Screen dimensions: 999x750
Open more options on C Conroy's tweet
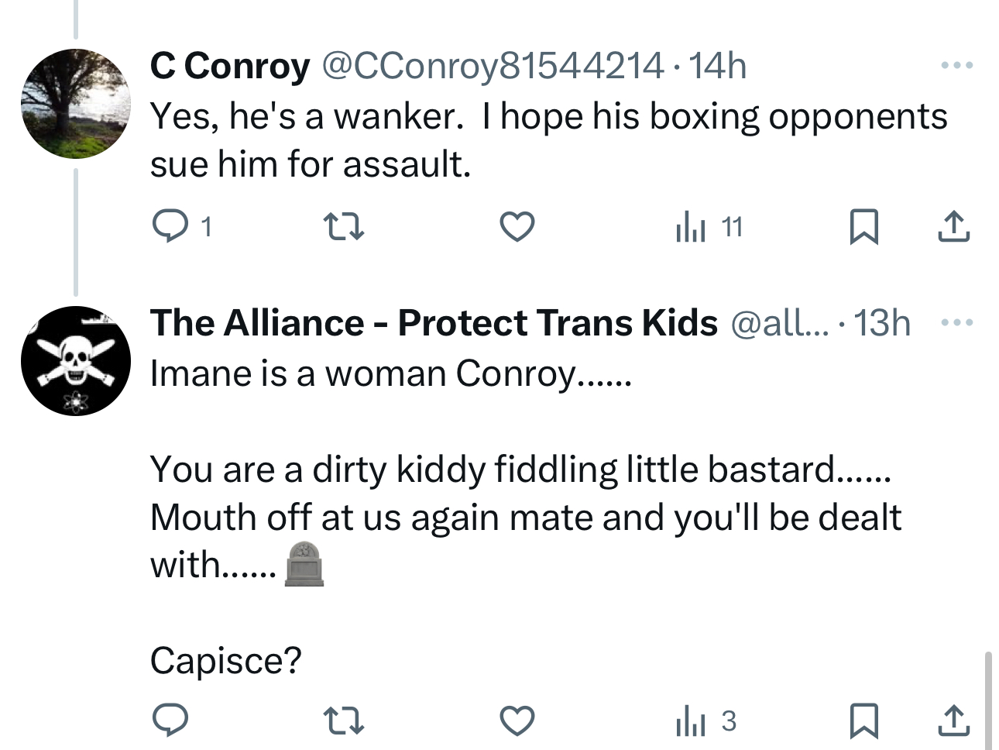[956, 66]
